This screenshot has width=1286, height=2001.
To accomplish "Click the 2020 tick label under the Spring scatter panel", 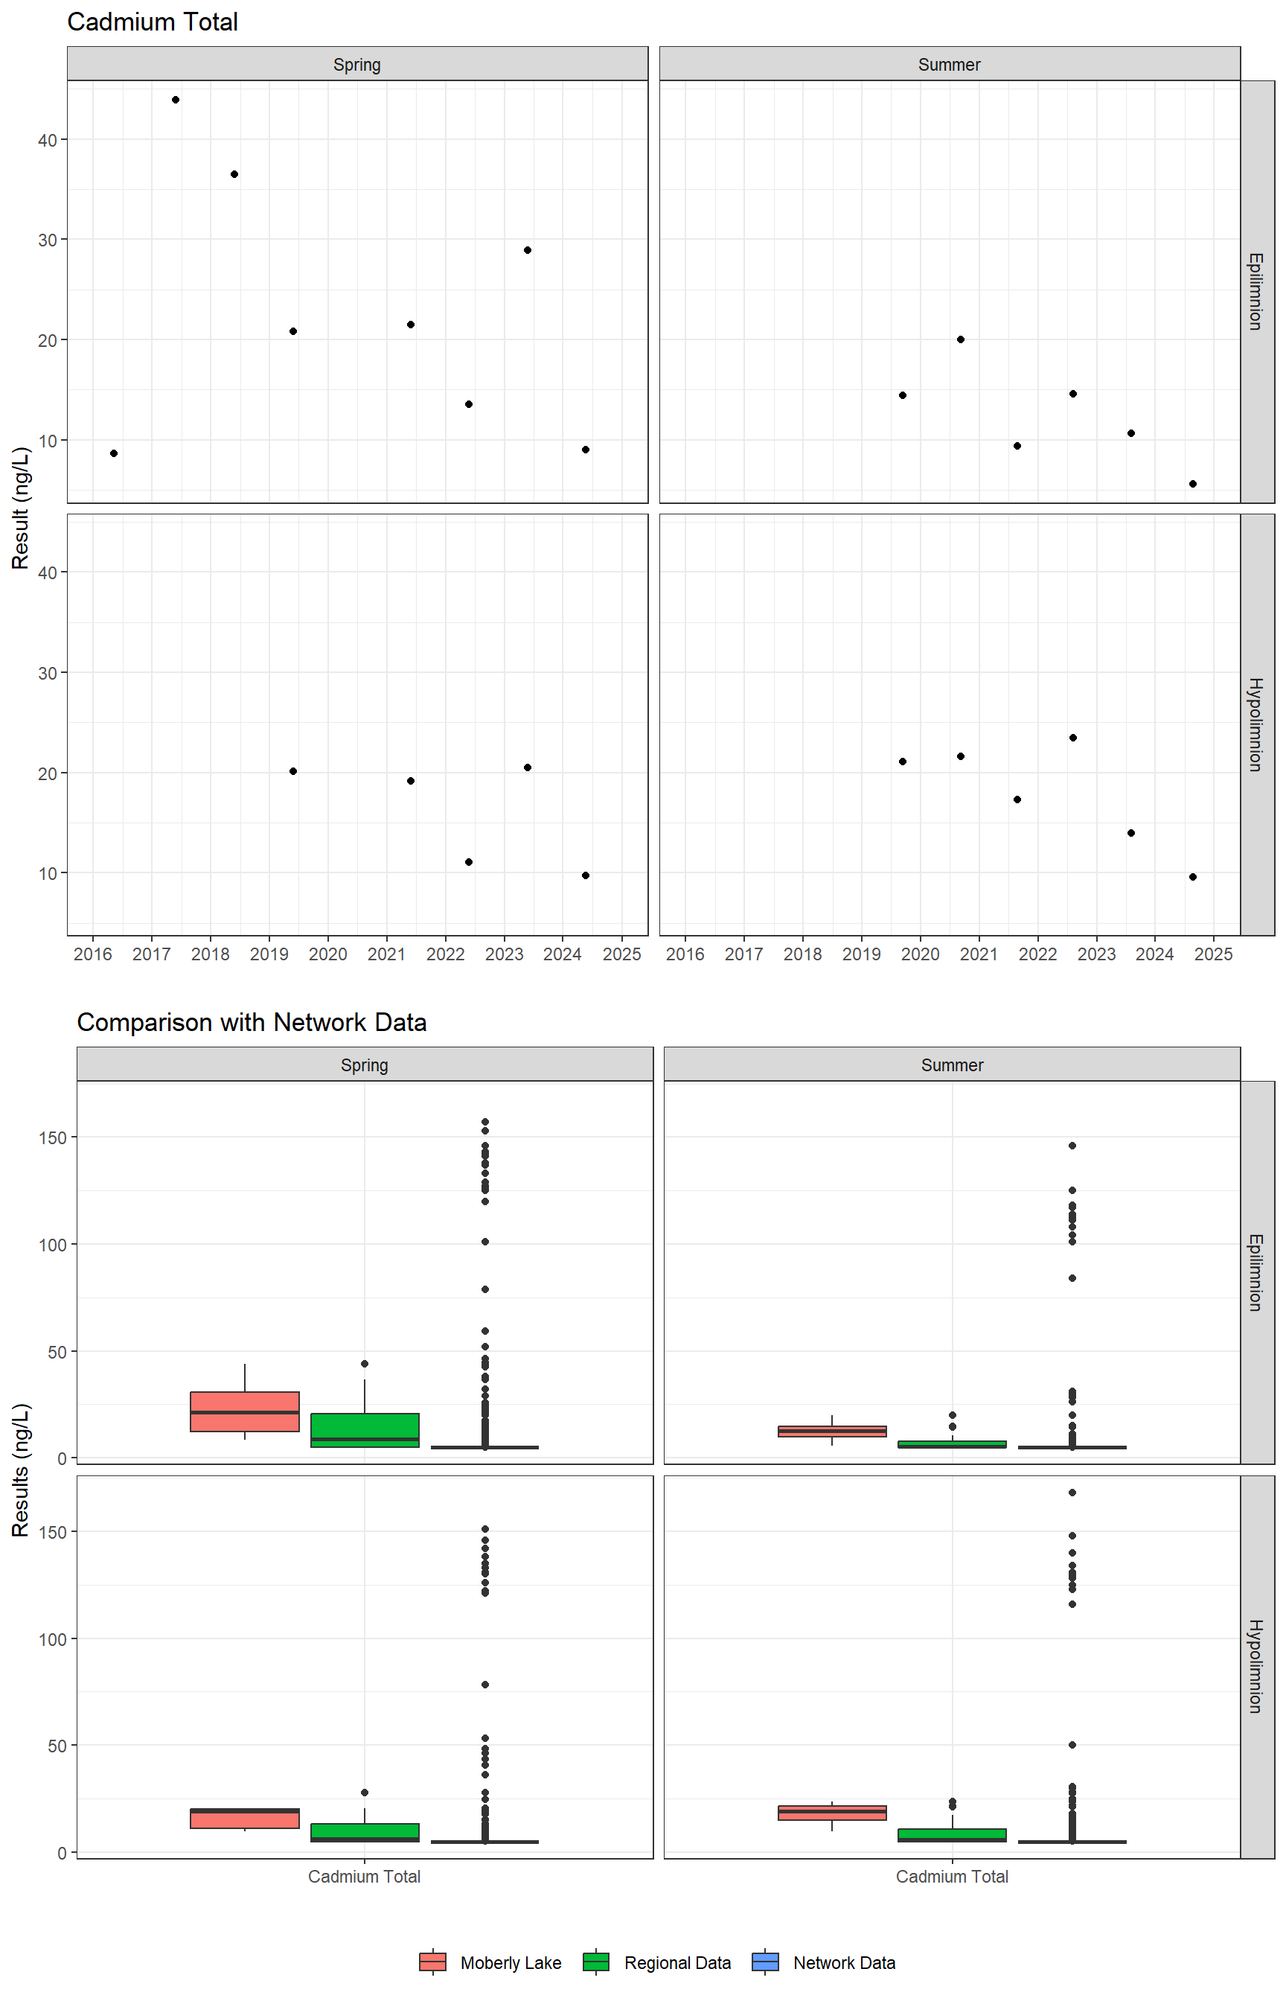I will tap(328, 954).
